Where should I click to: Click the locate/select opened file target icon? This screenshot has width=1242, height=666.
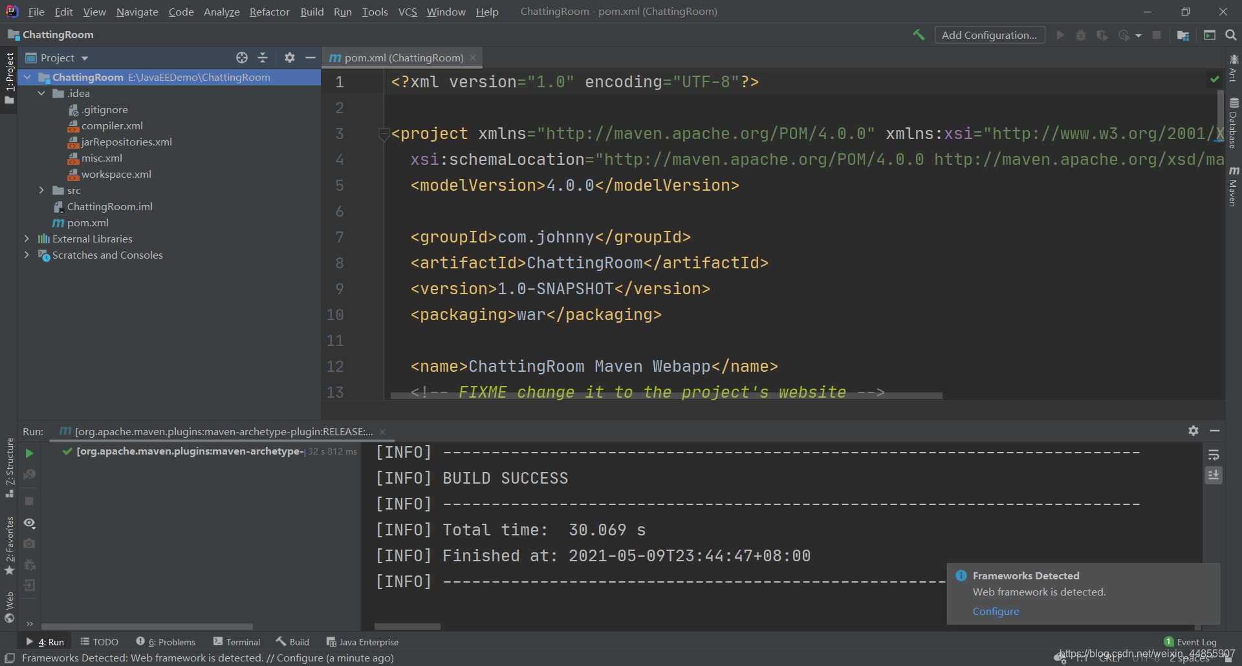coord(242,58)
